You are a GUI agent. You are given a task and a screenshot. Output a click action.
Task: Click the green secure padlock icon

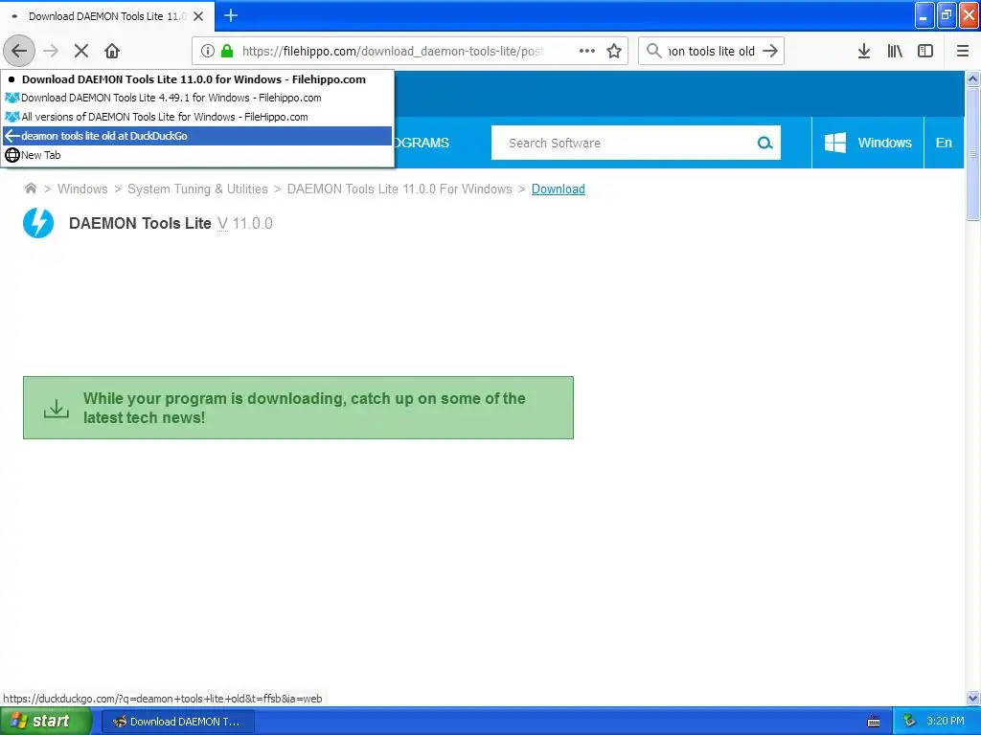[227, 51]
